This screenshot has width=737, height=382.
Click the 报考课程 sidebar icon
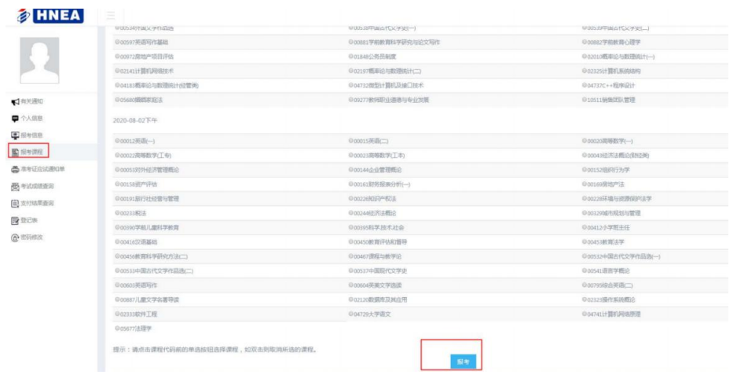[x=14, y=152]
